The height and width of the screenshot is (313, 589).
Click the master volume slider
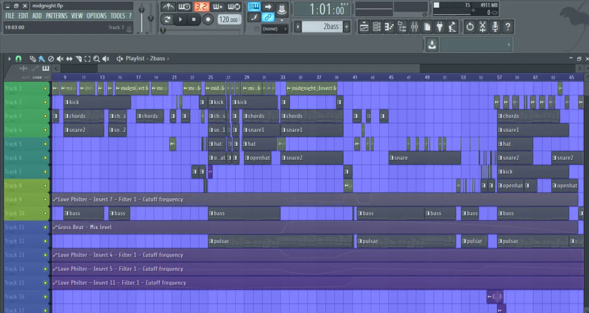pyautogui.click(x=142, y=17)
